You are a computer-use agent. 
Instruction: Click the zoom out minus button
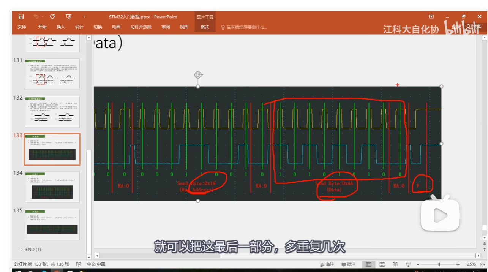(x=418, y=264)
